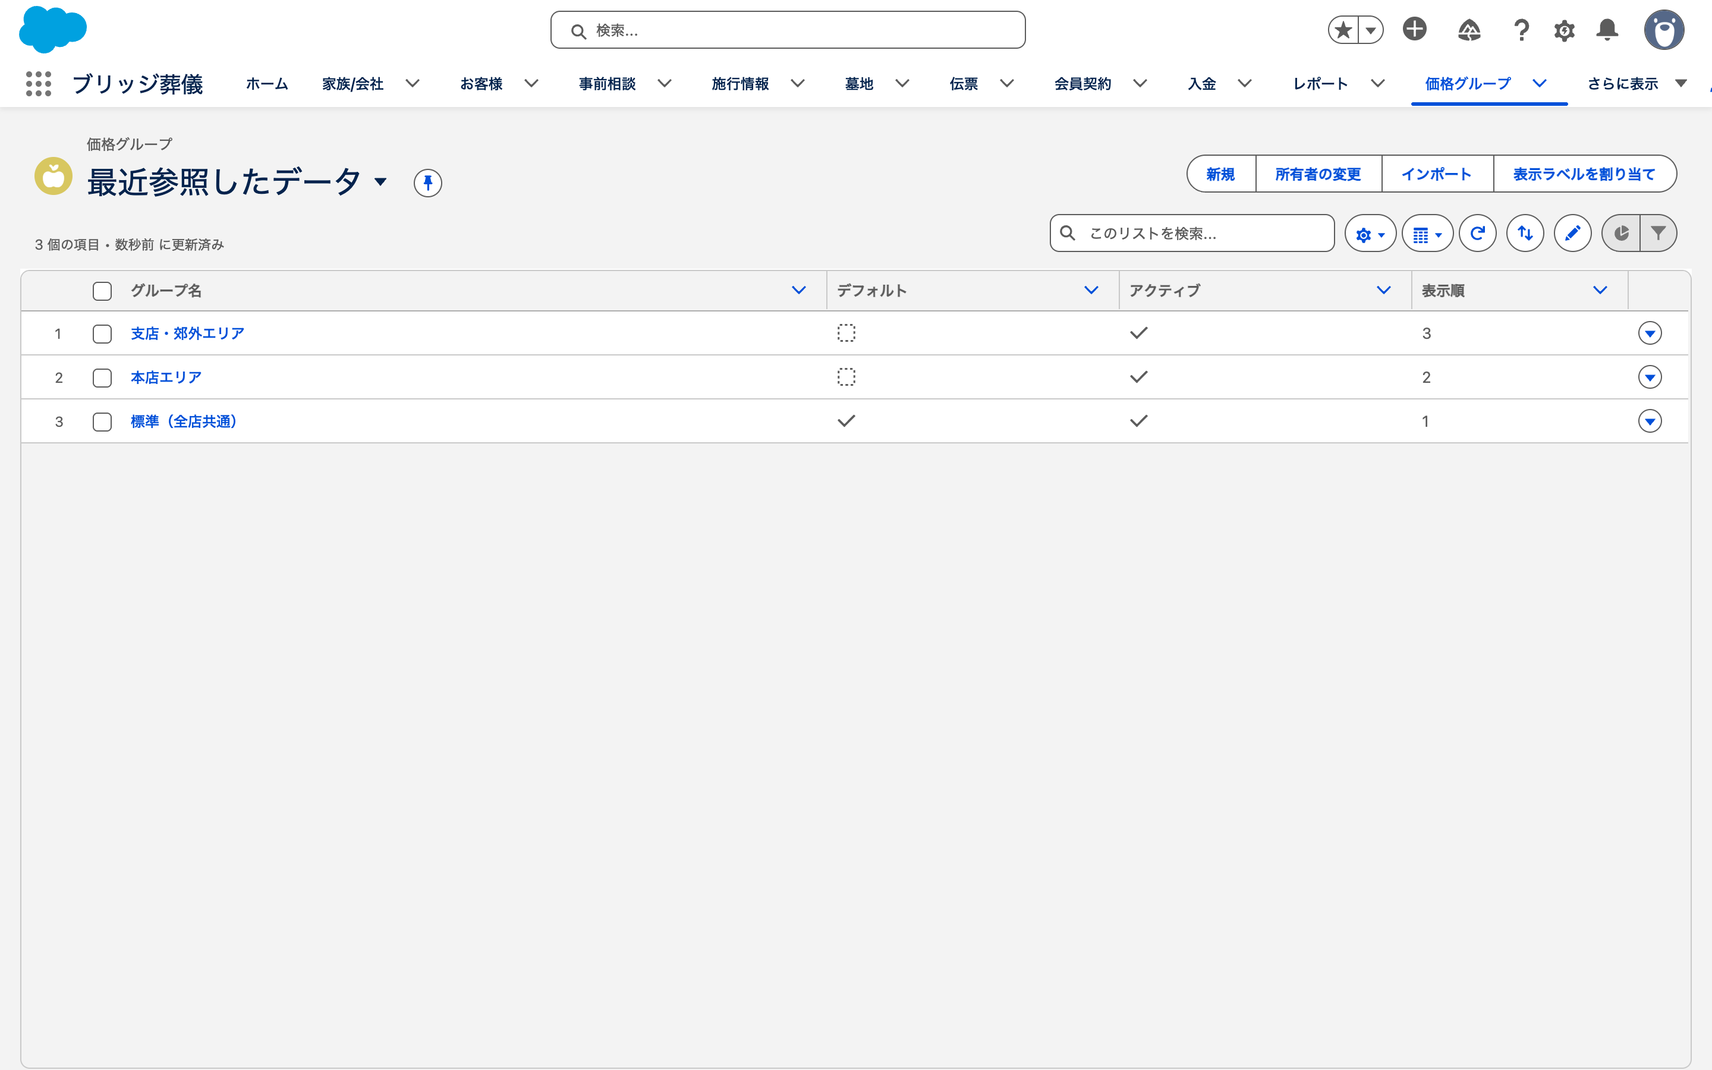Click the 新規 button
Screen dimensions: 1712x1070
(1220, 174)
